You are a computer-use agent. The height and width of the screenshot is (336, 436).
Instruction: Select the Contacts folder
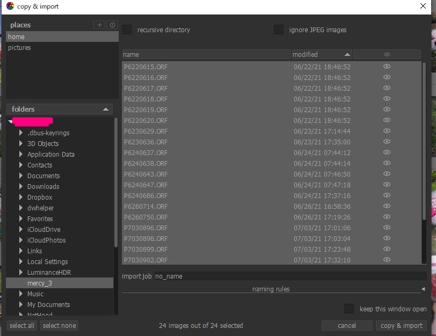pyautogui.click(x=40, y=165)
